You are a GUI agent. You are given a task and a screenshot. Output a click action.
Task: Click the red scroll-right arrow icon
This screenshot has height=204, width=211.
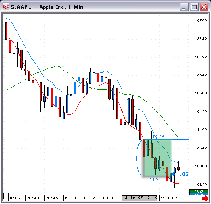pyautogui.click(x=205, y=198)
